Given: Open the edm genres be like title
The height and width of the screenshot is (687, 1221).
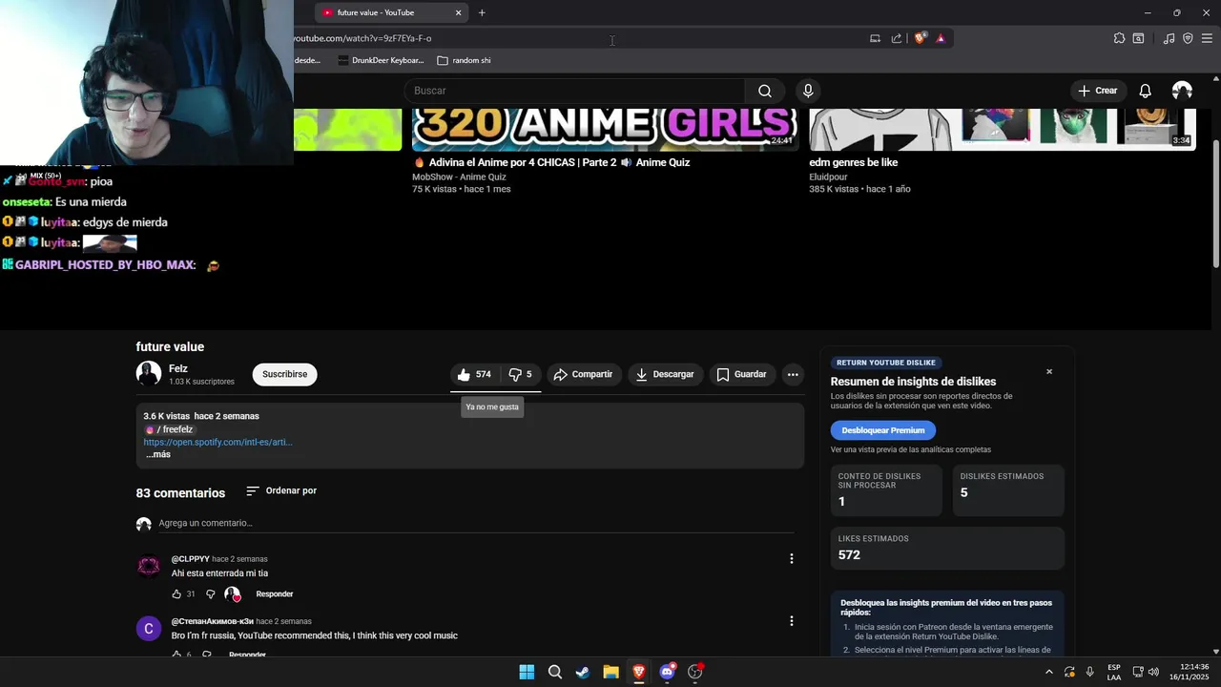Looking at the screenshot, I should (854, 162).
